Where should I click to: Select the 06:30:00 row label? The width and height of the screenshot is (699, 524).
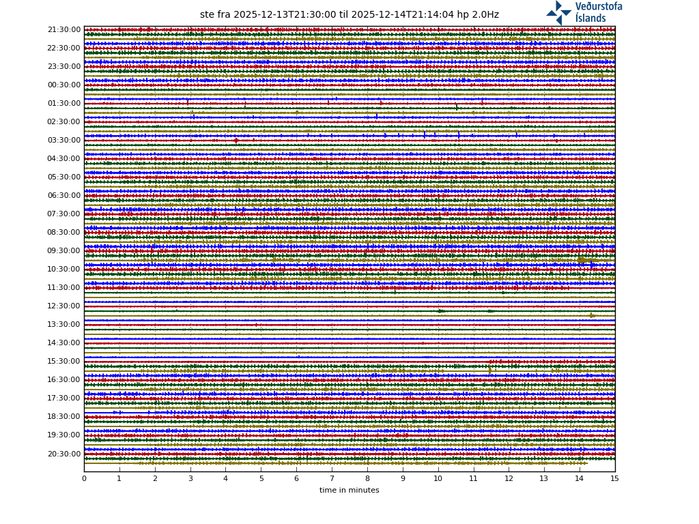click(x=64, y=196)
